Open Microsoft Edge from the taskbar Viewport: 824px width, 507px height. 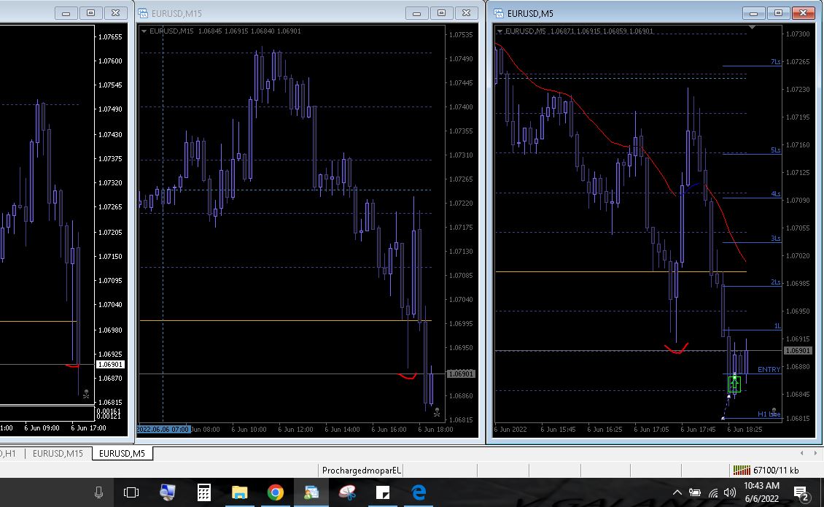tap(419, 493)
